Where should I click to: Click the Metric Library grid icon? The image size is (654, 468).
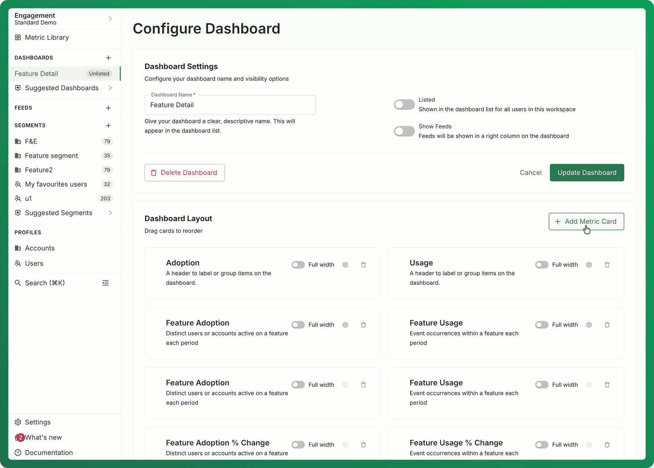click(x=18, y=37)
